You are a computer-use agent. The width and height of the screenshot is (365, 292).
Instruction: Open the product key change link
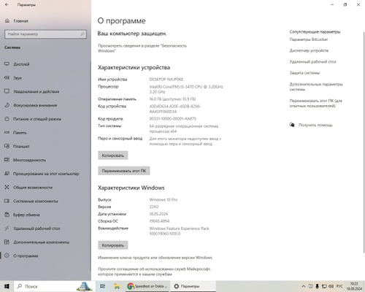155,258
